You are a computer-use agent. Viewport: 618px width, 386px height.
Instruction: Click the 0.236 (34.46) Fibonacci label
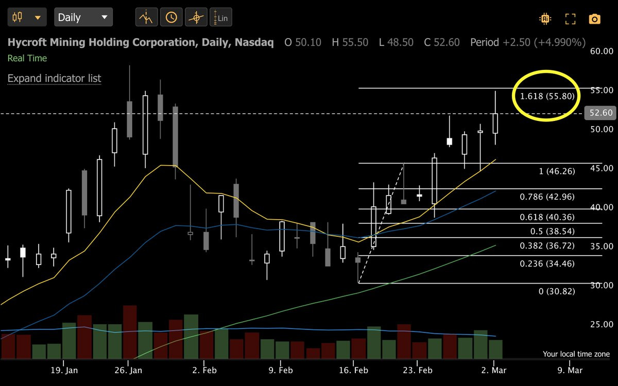tap(547, 264)
